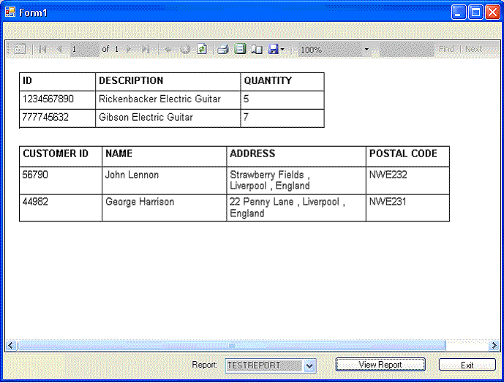Go to next page of report

(x=129, y=49)
